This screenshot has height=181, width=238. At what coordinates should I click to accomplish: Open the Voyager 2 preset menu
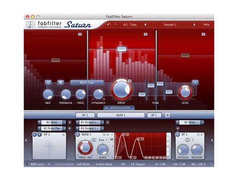click(x=170, y=25)
